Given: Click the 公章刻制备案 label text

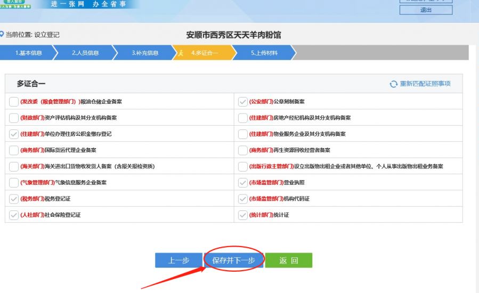Looking at the screenshot, I should coord(289,101).
